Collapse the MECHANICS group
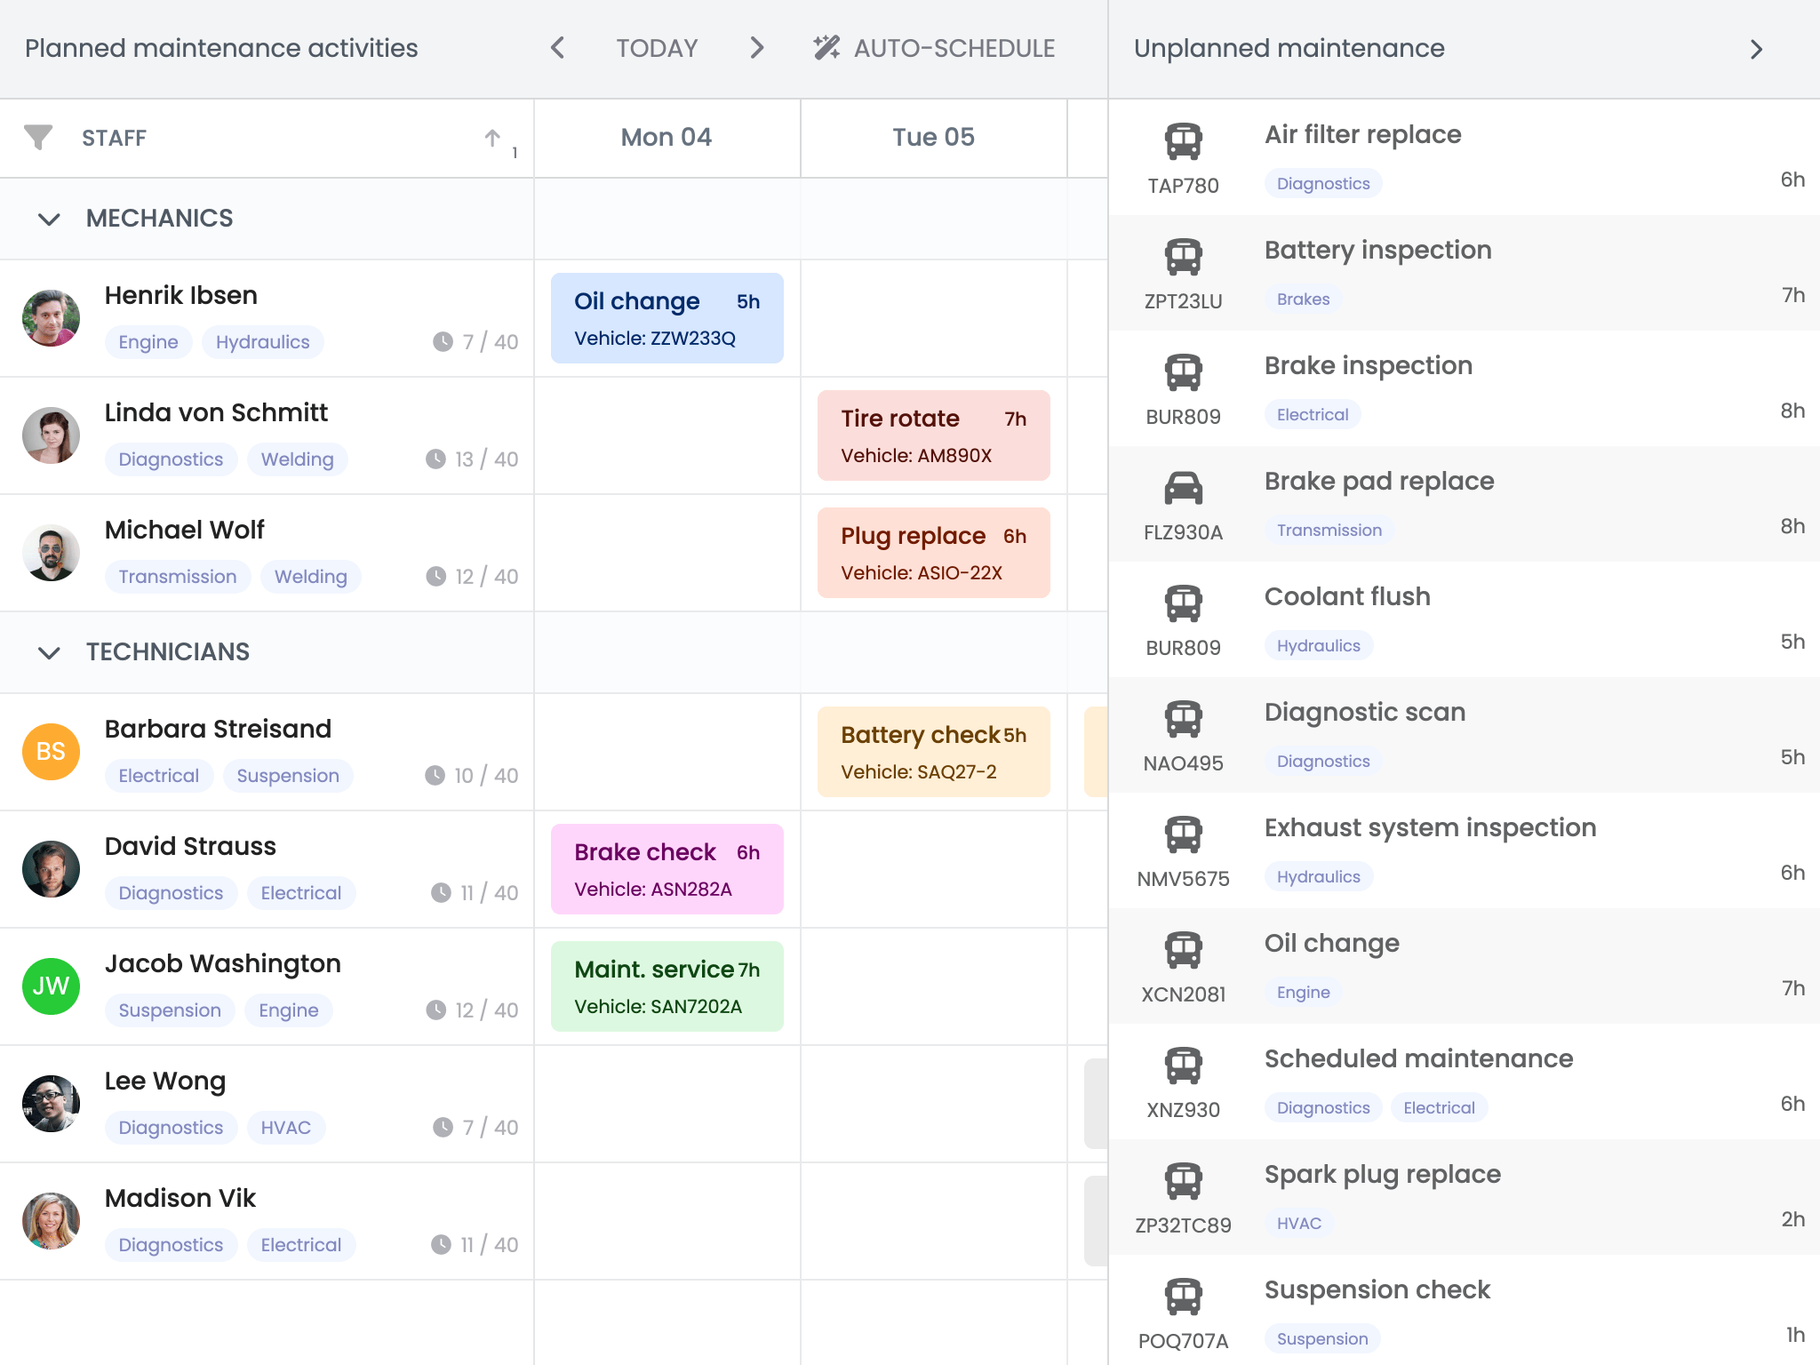The height and width of the screenshot is (1365, 1820). 49,219
